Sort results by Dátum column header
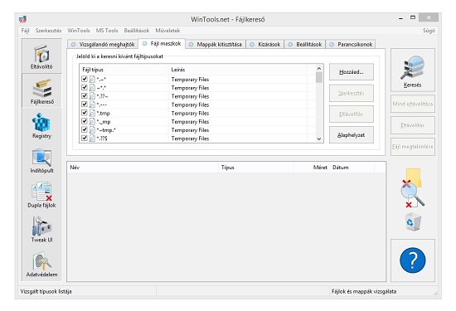The width and height of the screenshot is (456, 311). point(352,168)
